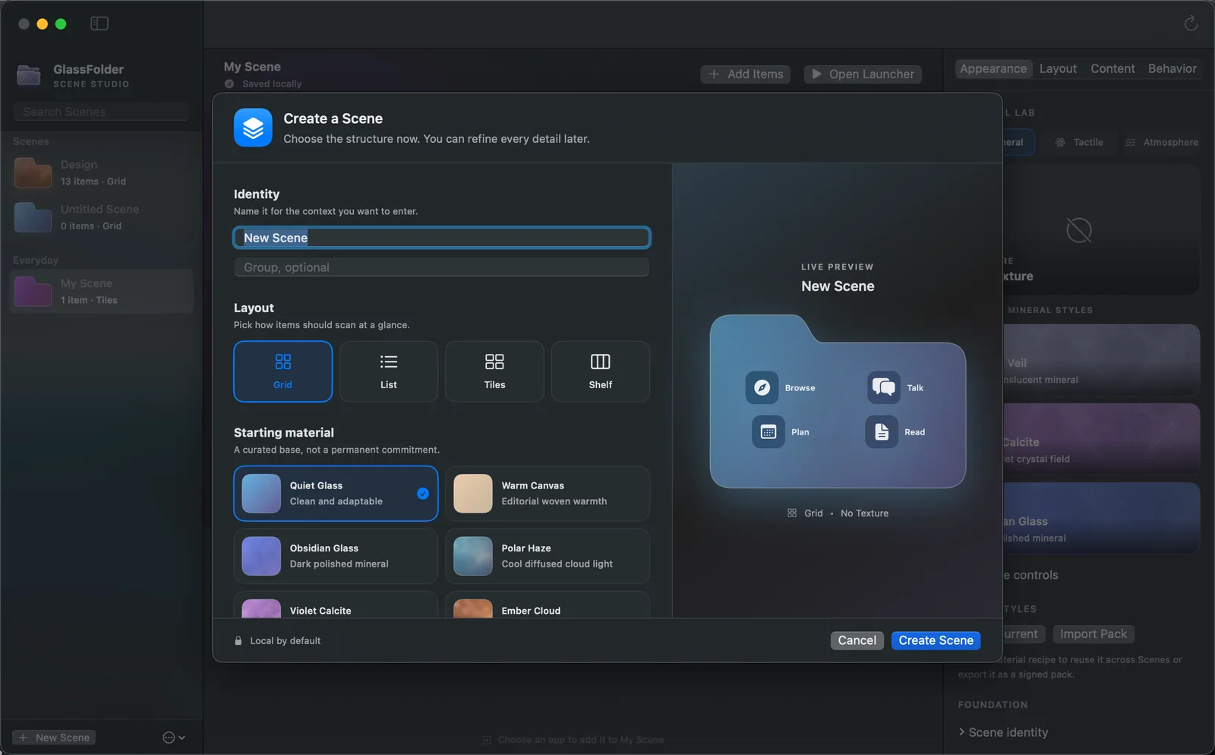
Task: Click the Import Pack button
Action: [x=1093, y=633]
